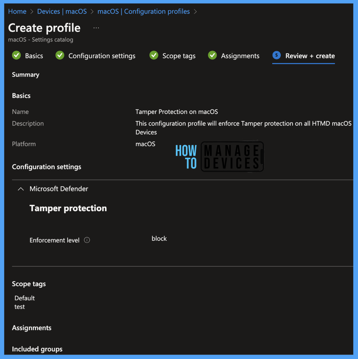The height and width of the screenshot is (359, 358).
Task: Click the 'macOS' platform value
Action: pos(146,144)
